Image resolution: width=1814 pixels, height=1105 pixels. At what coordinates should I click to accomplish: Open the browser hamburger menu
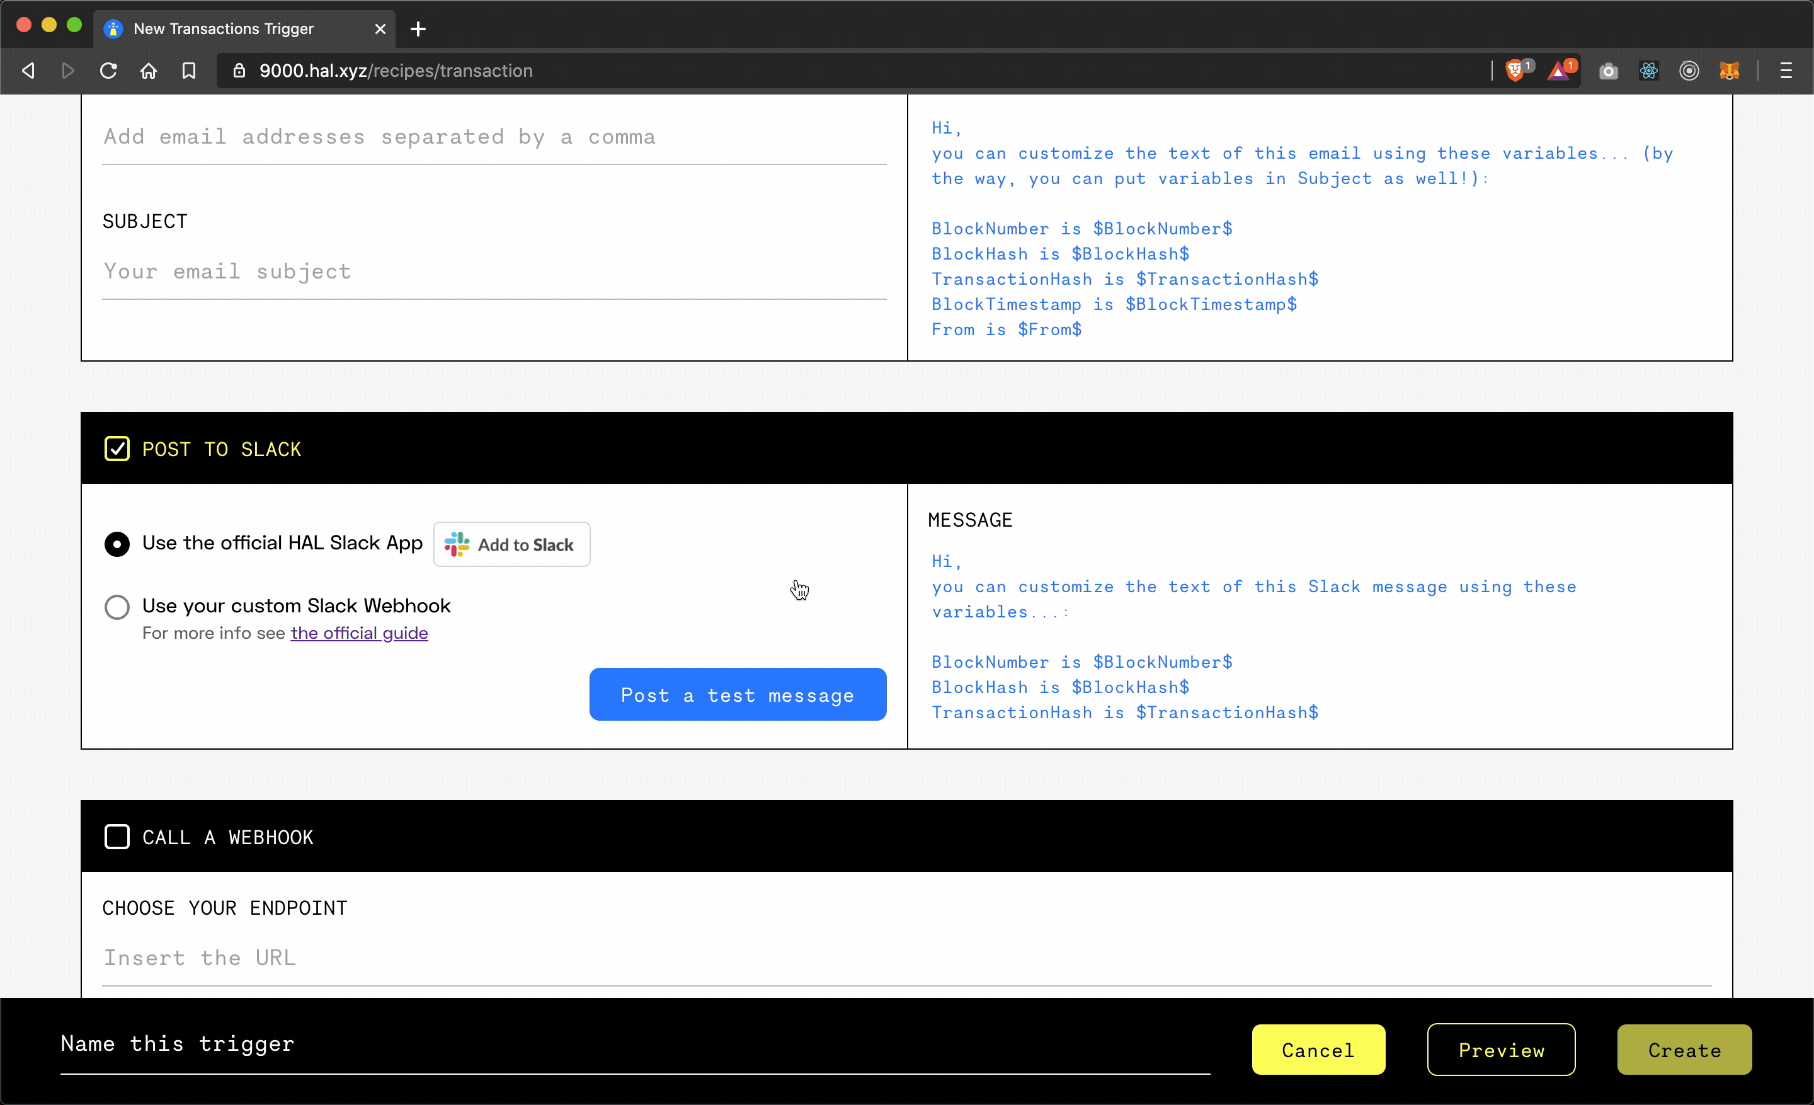[1786, 71]
